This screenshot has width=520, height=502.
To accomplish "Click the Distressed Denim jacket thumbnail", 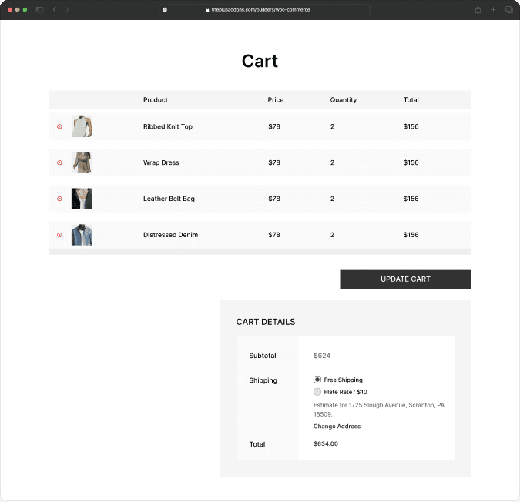I will [82, 235].
